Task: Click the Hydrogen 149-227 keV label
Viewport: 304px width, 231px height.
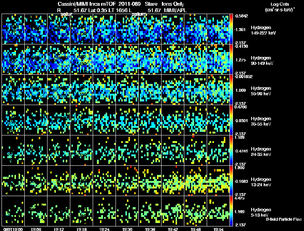Action: pos(263,30)
